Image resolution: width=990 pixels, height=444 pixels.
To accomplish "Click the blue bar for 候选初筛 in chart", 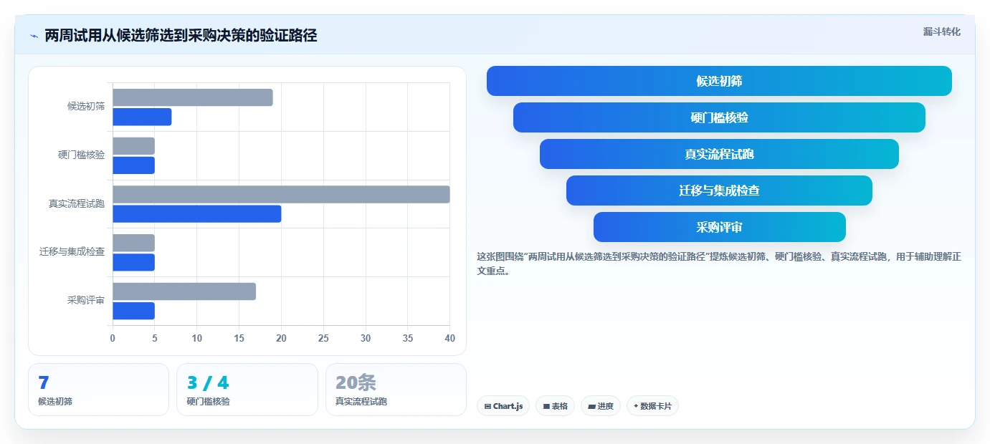I will click(x=142, y=117).
